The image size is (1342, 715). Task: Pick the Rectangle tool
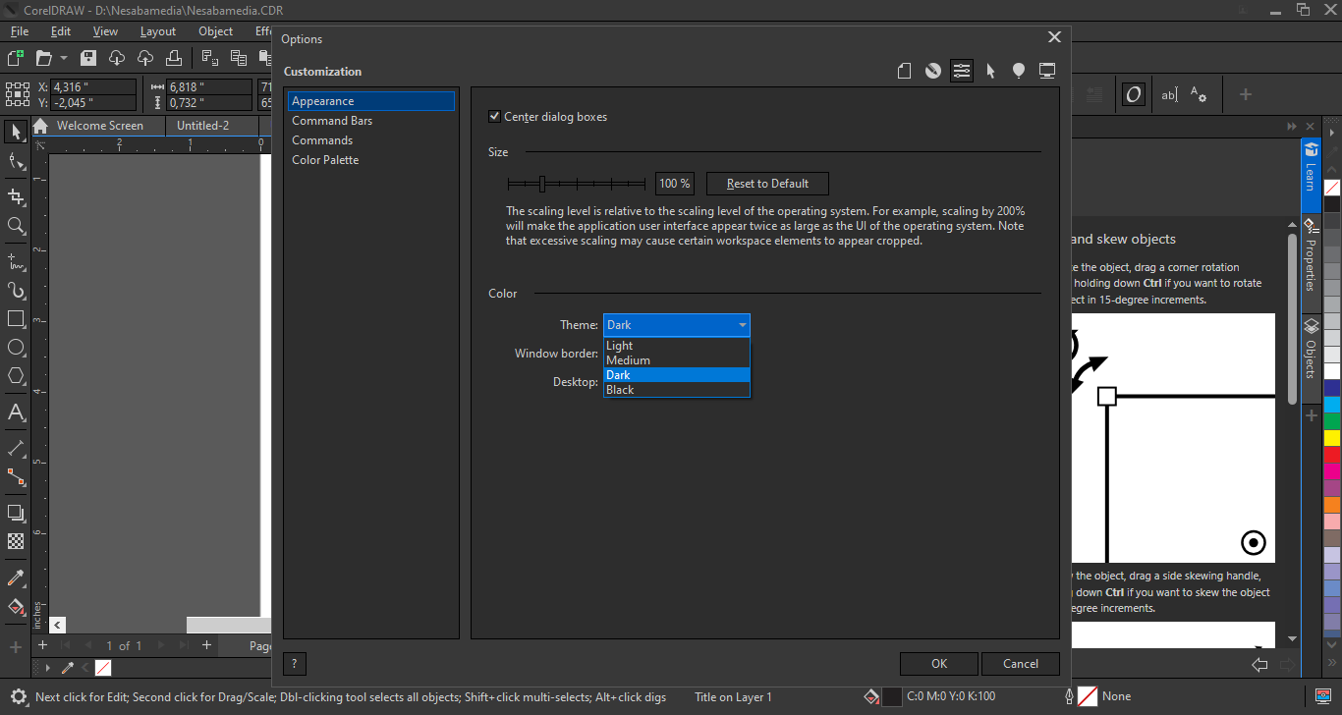(16, 319)
